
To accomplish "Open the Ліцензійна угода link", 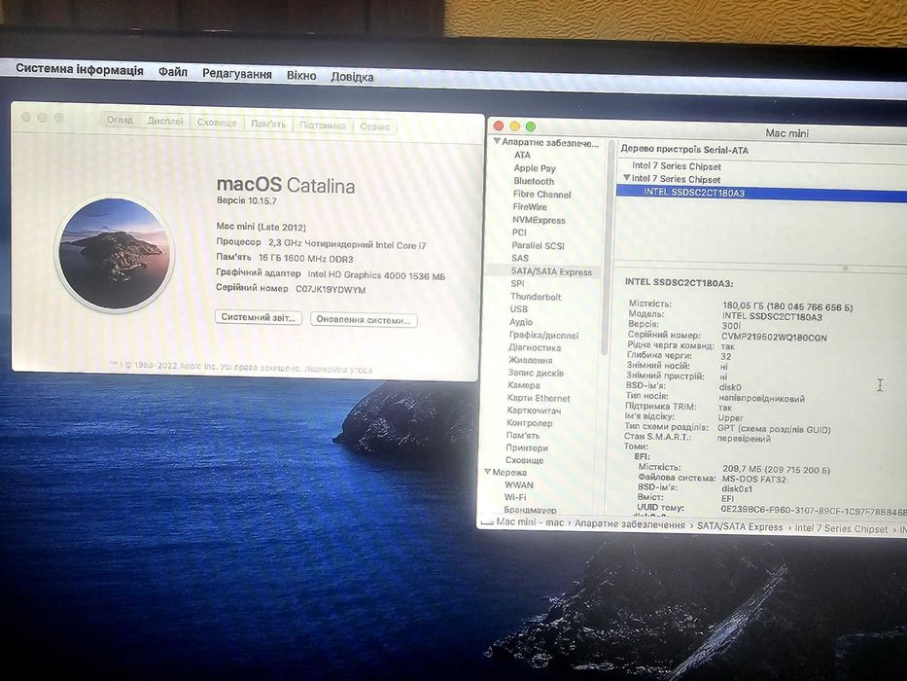I will 338,370.
